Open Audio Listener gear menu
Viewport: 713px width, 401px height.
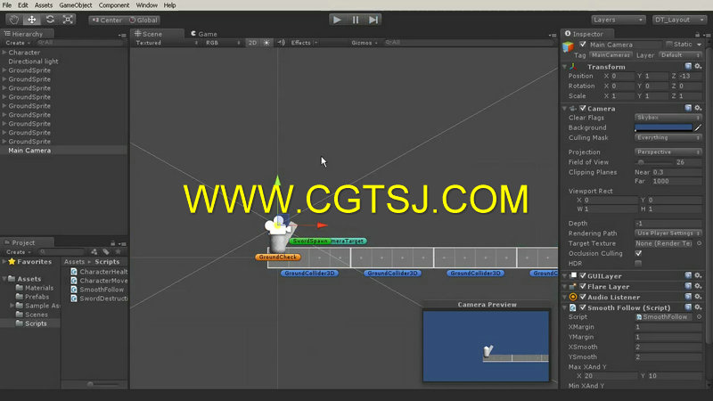(699, 297)
